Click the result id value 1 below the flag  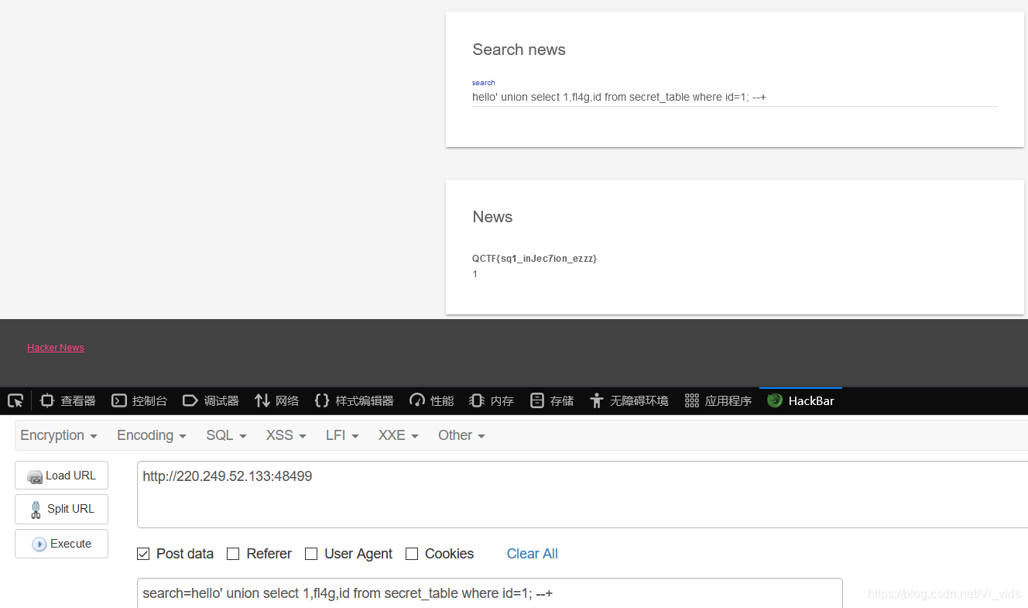click(x=475, y=274)
